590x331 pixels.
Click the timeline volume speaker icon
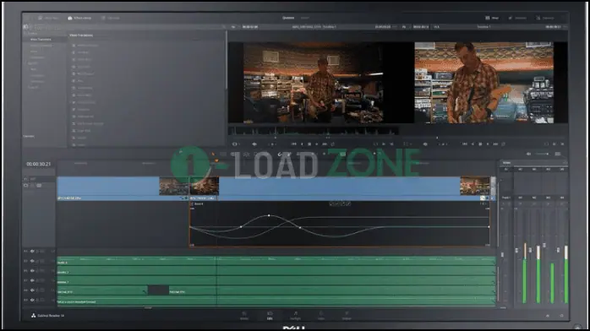tap(528, 154)
